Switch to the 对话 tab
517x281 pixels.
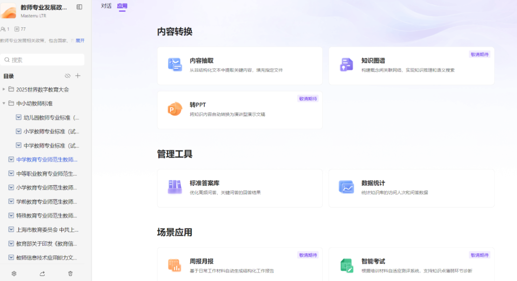tap(106, 6)
